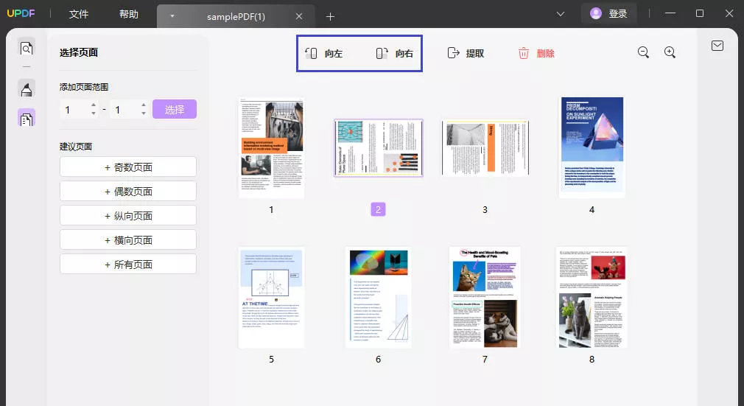This screenshot has width=744, height=406.
Task: Click the rotate right (向右) icon
Action: tap(382, 53)
